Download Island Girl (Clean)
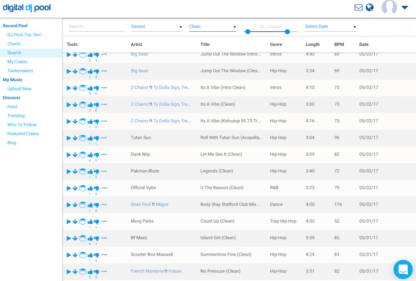 [75, 238]
